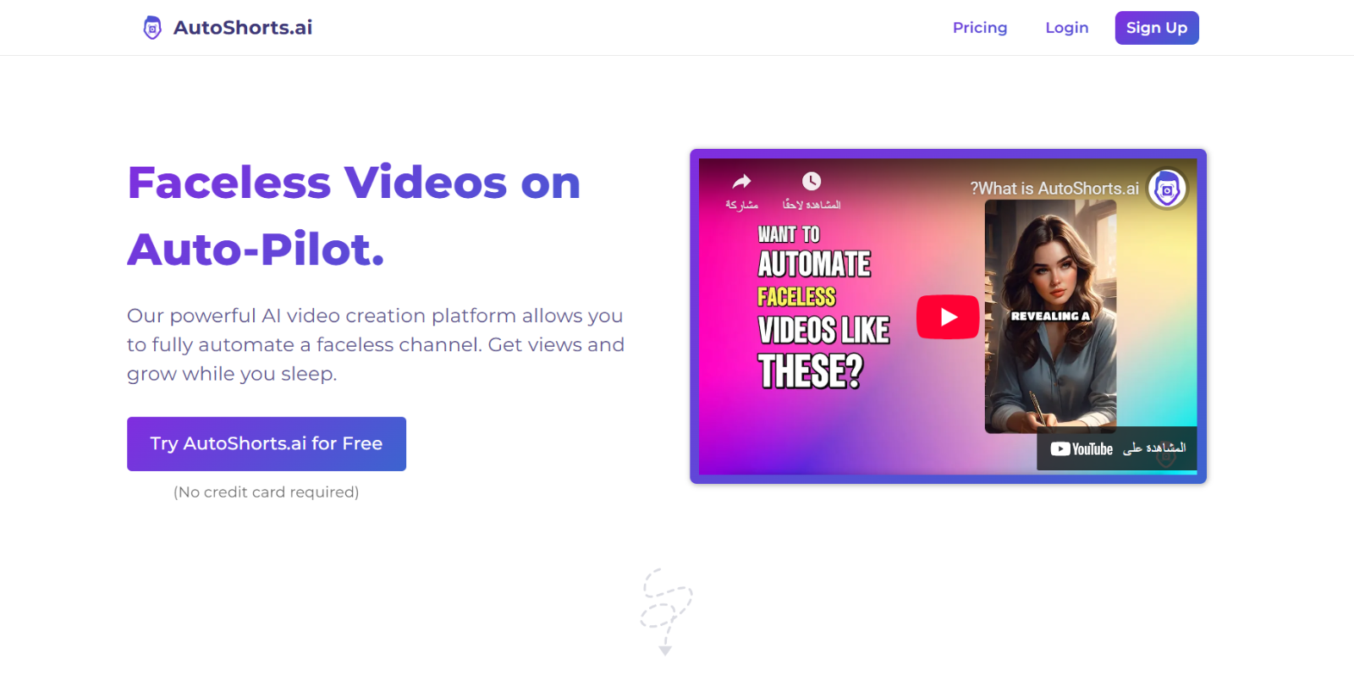Click the share arrow icon on the video
1354x681 pixels.
742,181
